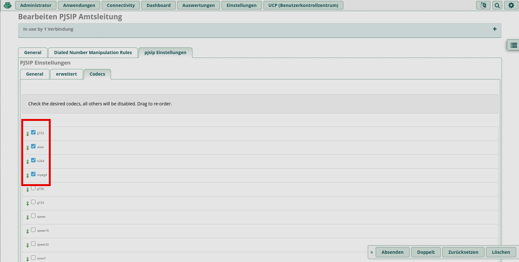Disable the h264 codec checkbox
The image size is (519, 262).
coord(33,160)
